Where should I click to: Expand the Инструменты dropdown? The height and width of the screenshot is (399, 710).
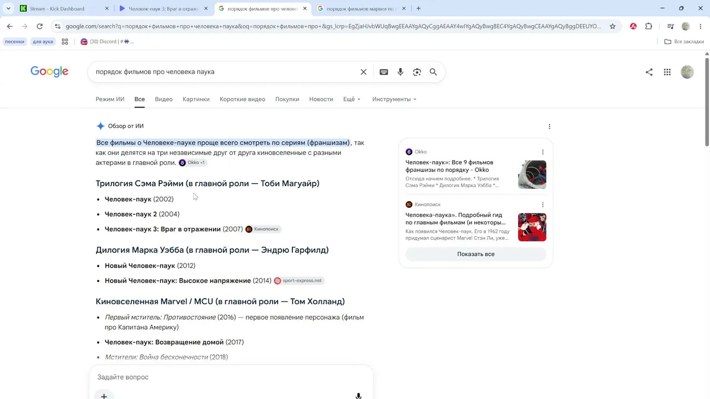[394, 99]
